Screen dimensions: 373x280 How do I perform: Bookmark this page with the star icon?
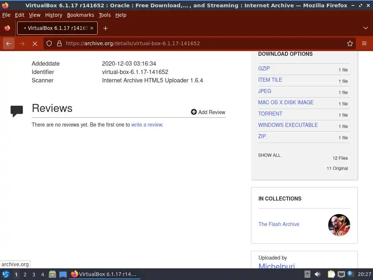click(350, 43)
